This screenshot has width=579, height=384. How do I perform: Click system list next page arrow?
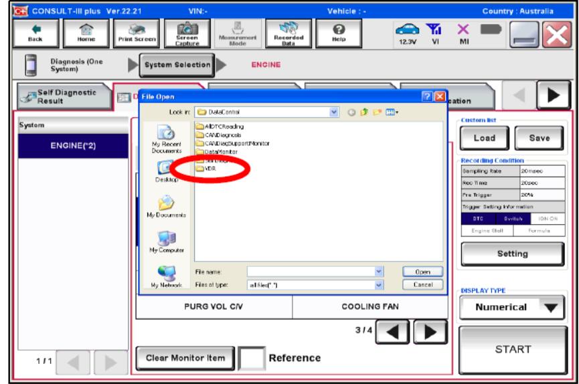pos(110,362)
